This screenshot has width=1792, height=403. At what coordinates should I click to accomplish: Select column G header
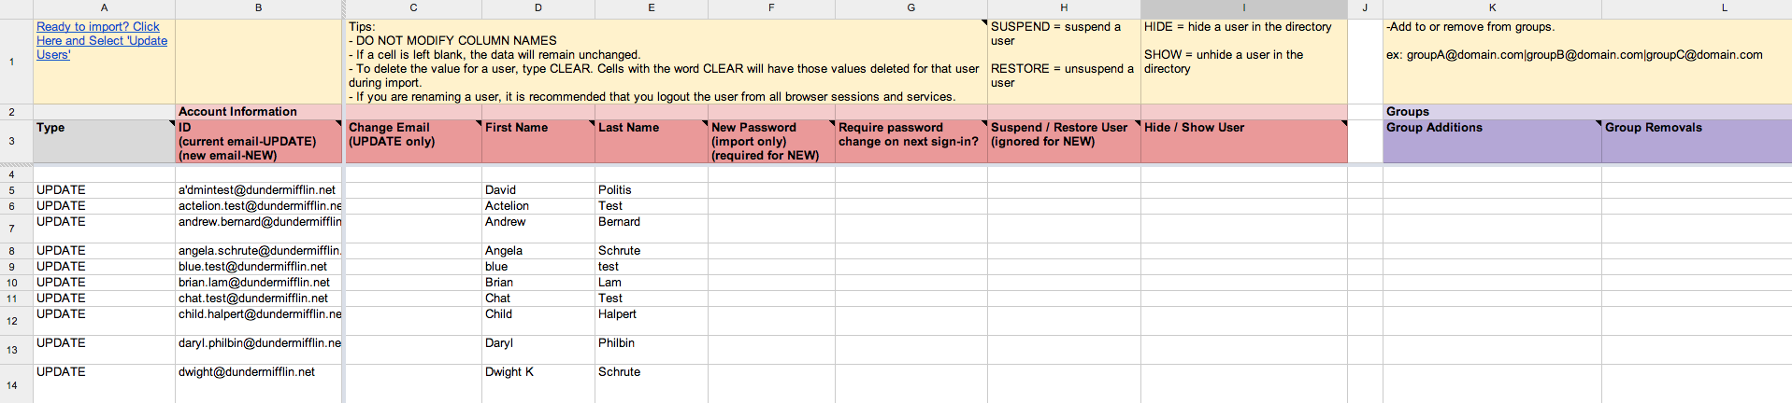pos(911,7)
